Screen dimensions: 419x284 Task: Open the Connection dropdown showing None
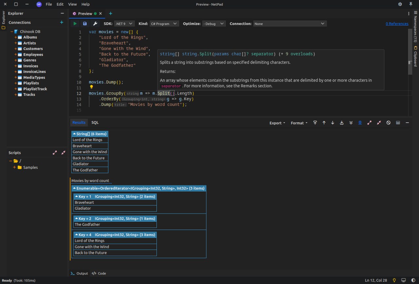point(290,24)
